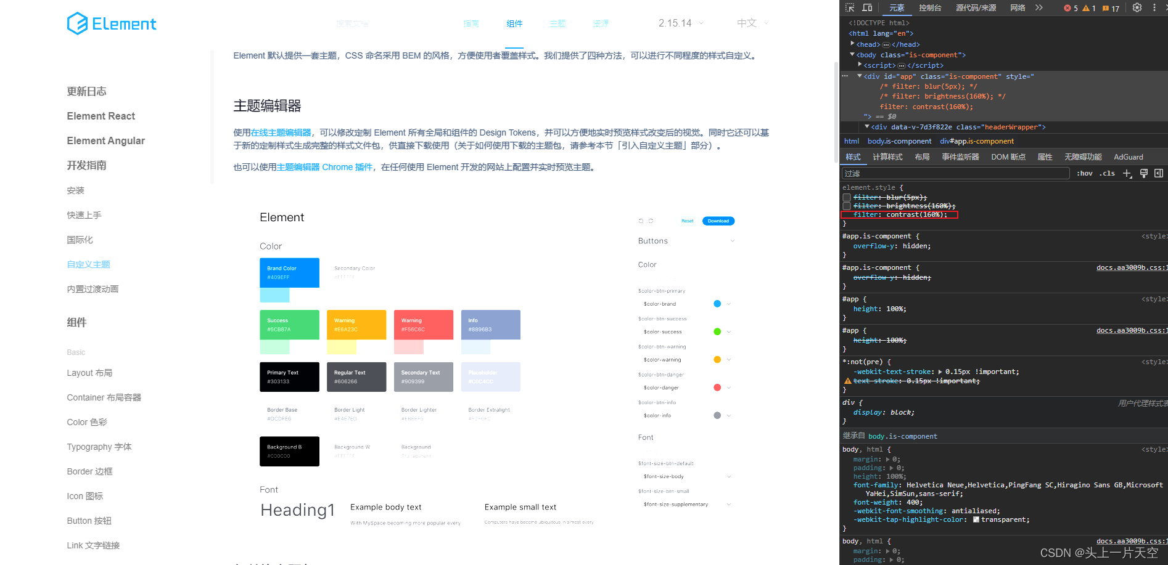This screenshot has width=1168, height=565.
Task: Open the 2.15.14 version dropdown
Action: [x=681, y=23]
